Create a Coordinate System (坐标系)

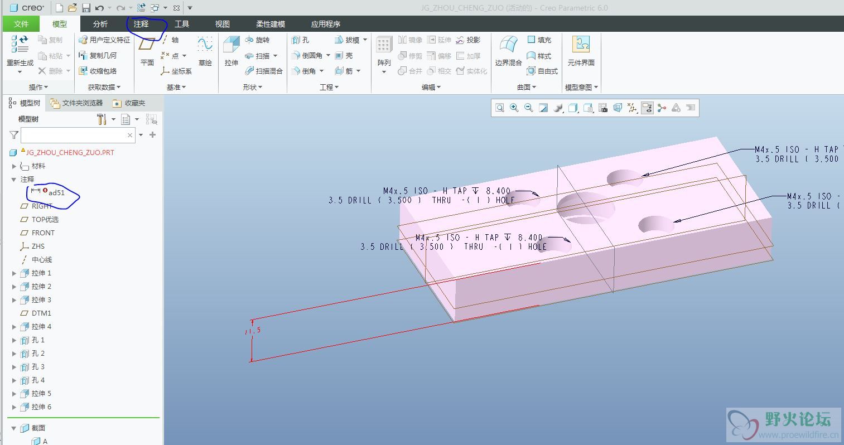point(176,71)
